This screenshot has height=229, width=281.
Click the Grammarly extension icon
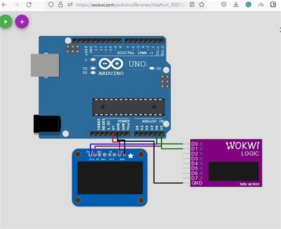click(x=248, y=5)
